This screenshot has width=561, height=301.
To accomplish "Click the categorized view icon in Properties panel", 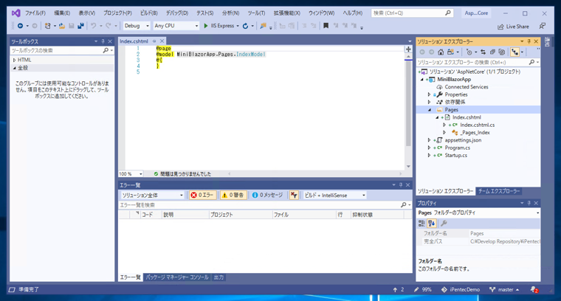I will click(x=421, y=224).
